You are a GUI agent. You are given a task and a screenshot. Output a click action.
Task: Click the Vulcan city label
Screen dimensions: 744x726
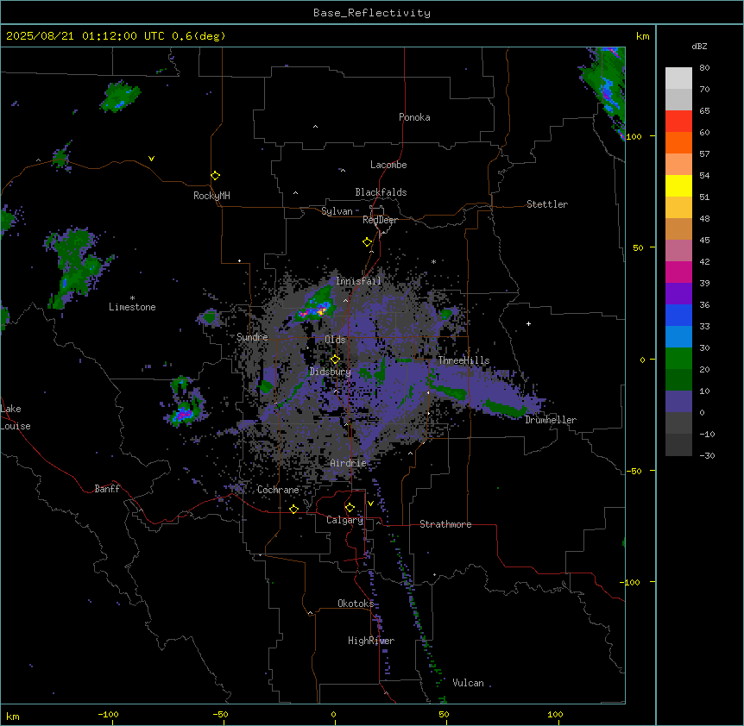point(468,683)
